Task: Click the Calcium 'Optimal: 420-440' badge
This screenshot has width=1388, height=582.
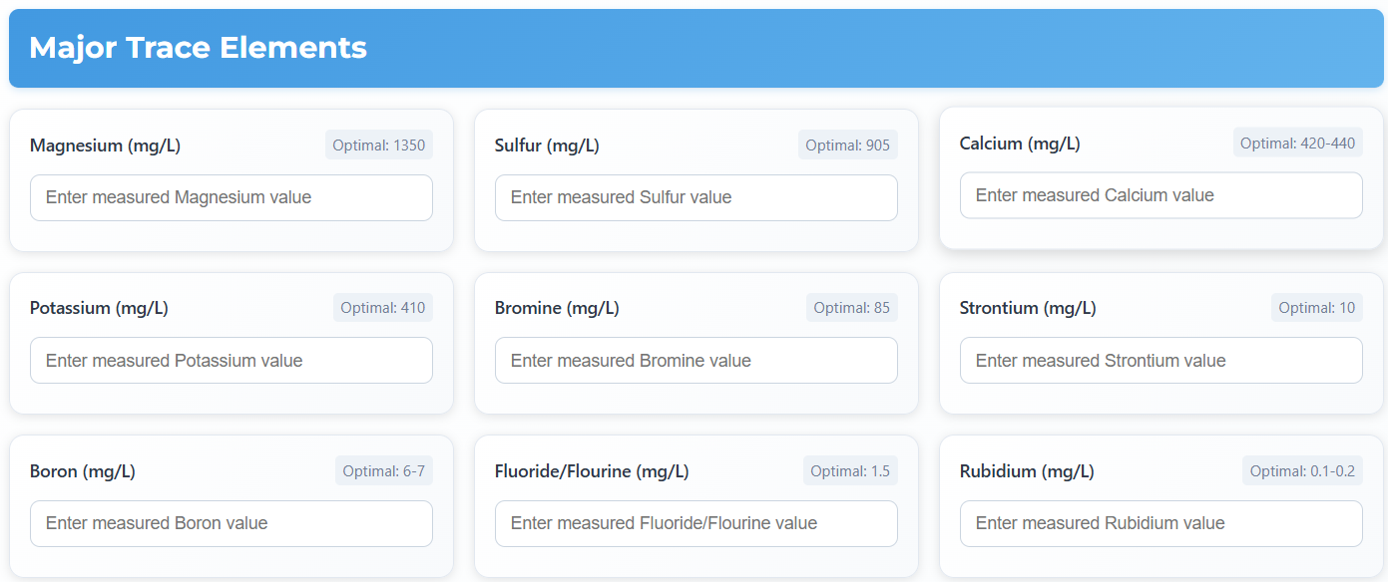Action: click(x=1297, y=144)
